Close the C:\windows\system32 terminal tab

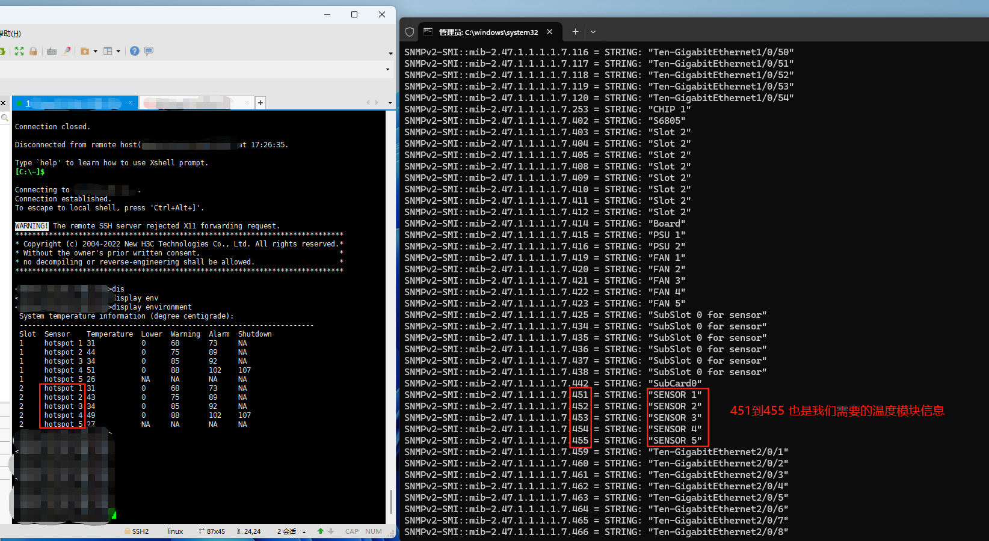550,32
